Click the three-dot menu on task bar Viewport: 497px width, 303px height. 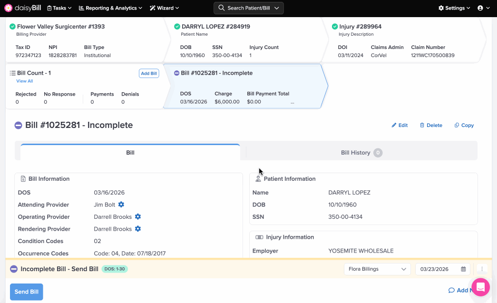482,269
